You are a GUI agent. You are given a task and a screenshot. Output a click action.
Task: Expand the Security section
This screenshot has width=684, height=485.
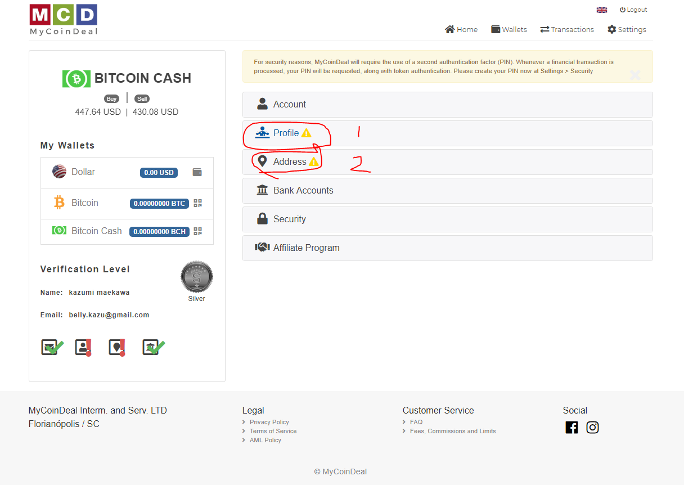[448, 219]
